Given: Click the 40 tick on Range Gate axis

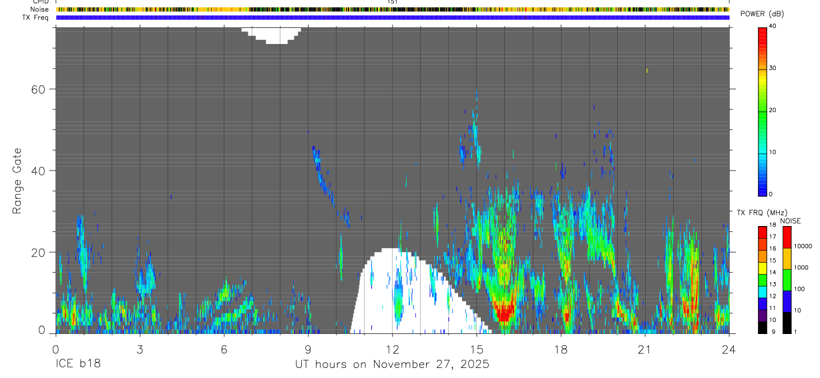Looking at the screenshot, I should (39, 171).
